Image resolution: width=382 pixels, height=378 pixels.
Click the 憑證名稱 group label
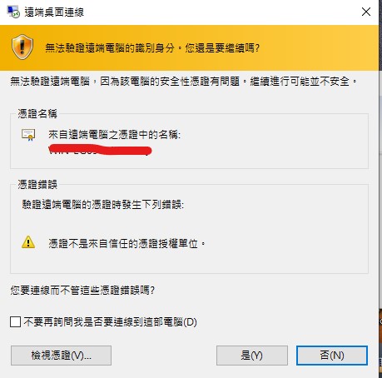tap(37, 113)
